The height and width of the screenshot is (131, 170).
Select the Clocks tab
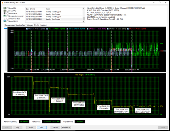coord(36,25)
